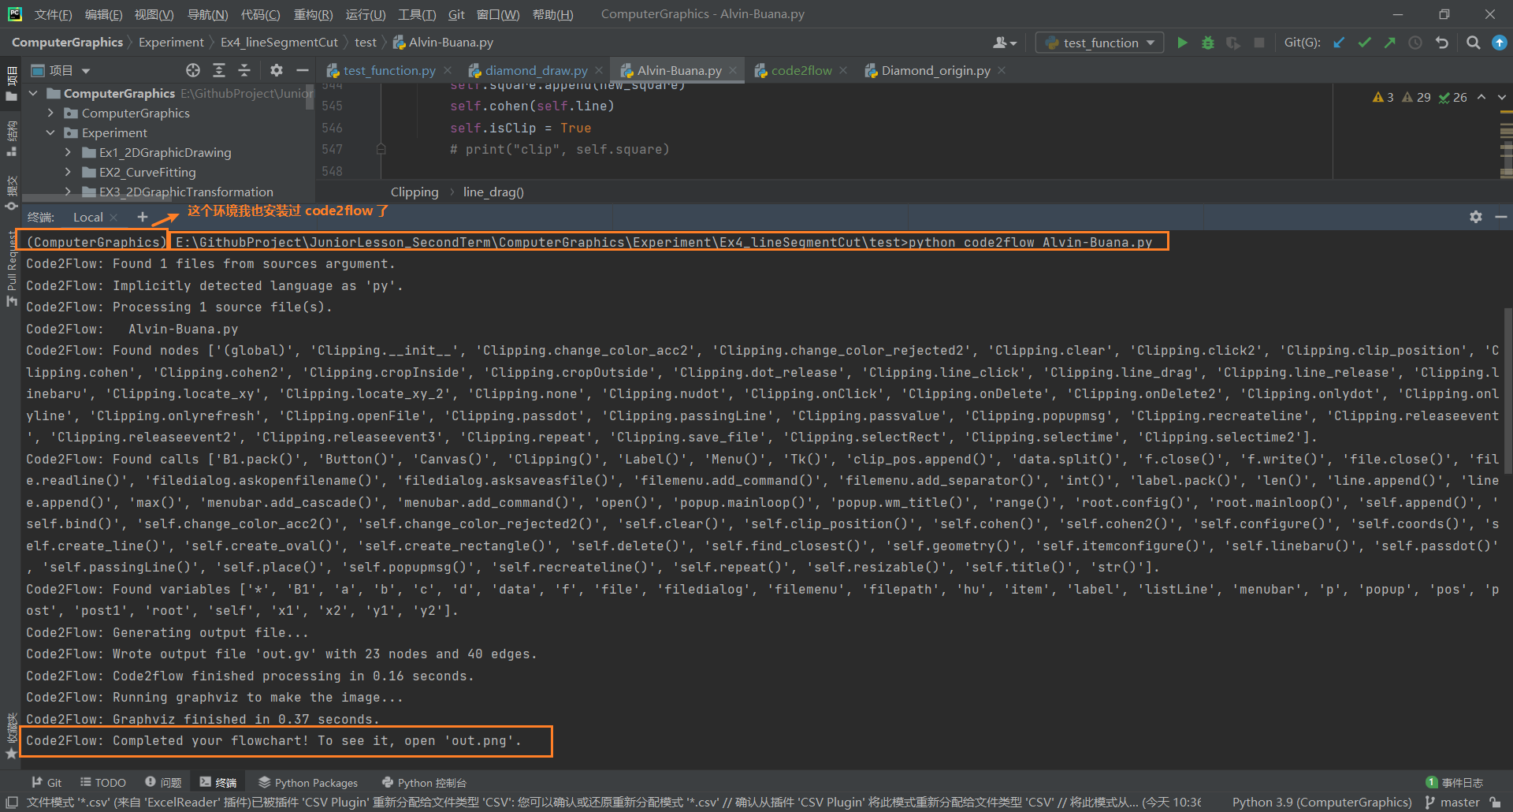Open the warnings count indicator
The image size is (1513, 812).
tap(1383, 97)
